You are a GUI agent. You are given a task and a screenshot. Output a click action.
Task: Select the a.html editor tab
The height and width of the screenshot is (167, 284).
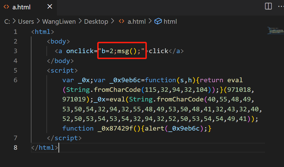click(28, 7)
